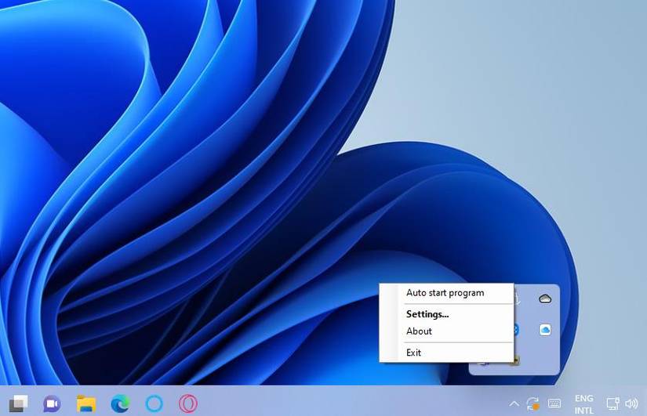Choose Exit in the context menu
Screen dimensions: 647x416
click(446, 353)
